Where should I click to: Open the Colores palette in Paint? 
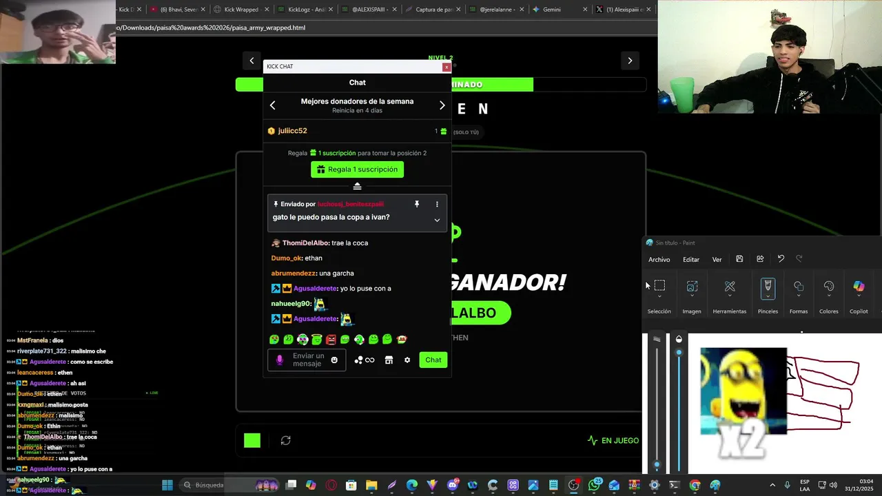829,286
